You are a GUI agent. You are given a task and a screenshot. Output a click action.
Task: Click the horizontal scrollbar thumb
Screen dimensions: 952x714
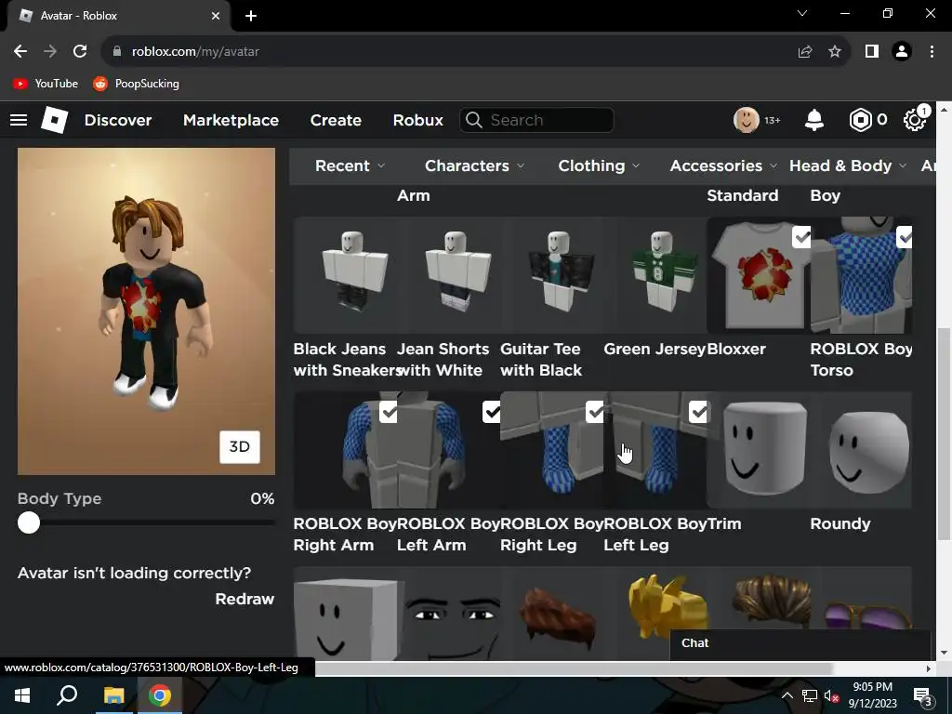coord(574,668)
